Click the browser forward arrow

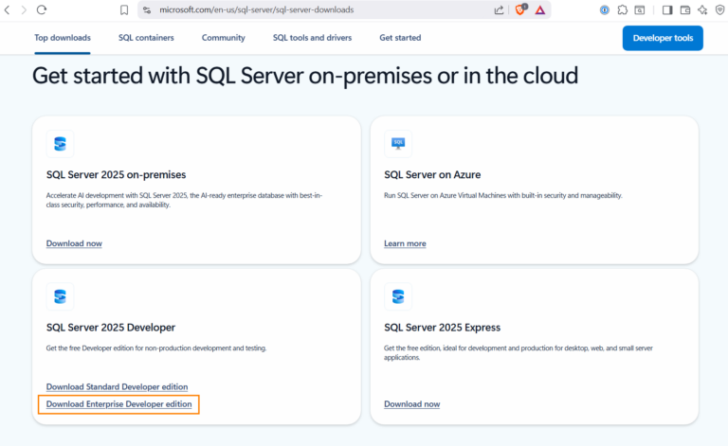pos(24,9)
